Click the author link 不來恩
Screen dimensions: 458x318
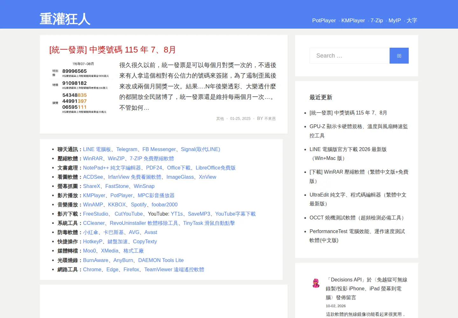click(x=270, y=119)
